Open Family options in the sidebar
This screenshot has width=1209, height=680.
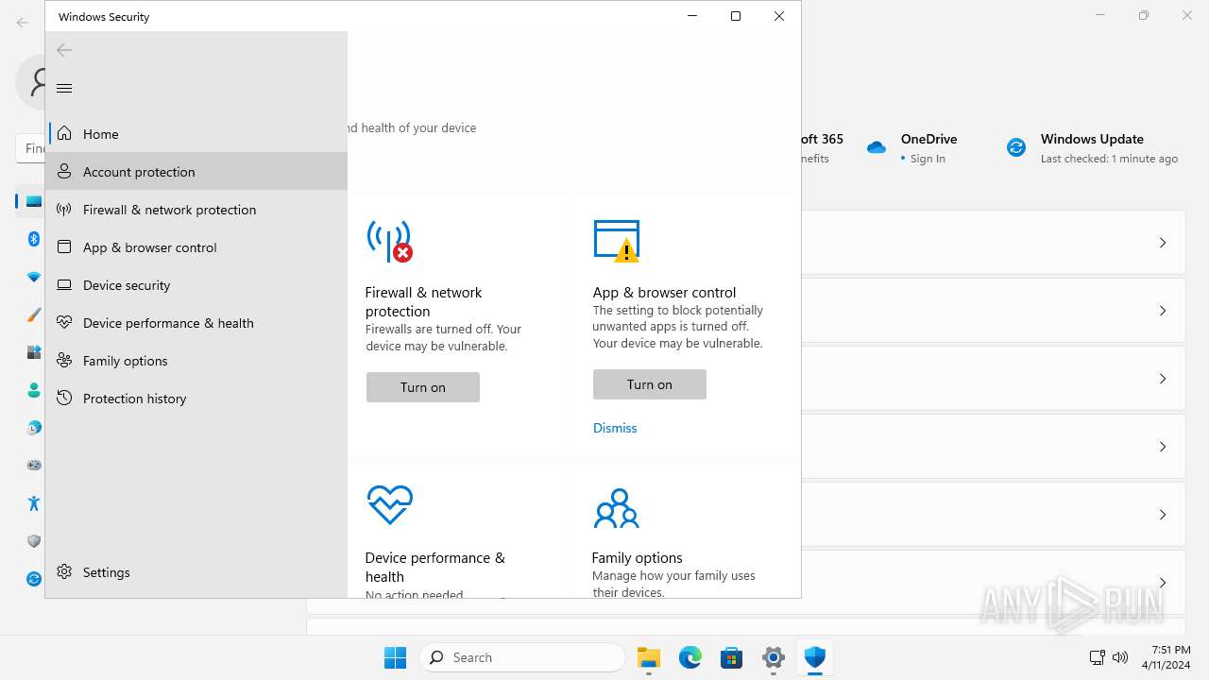point(196,361)
